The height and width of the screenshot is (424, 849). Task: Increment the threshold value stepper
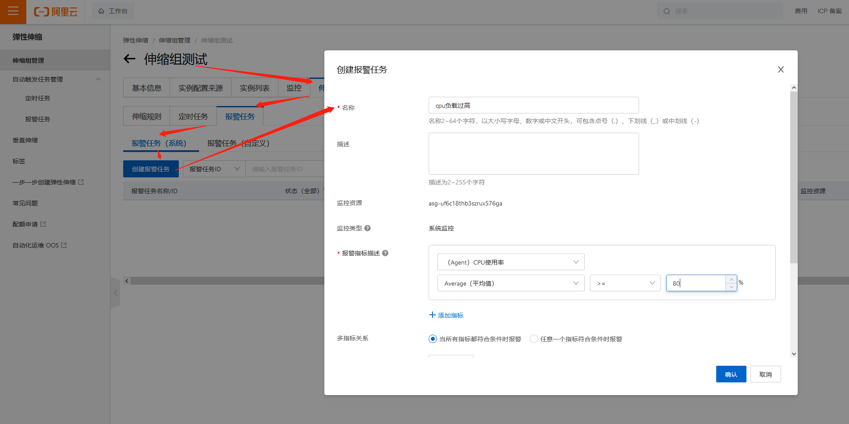tap(731, 279)
